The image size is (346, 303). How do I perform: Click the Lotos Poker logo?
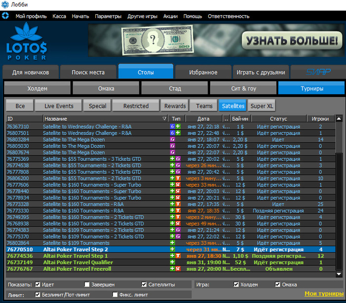(27, 41)
